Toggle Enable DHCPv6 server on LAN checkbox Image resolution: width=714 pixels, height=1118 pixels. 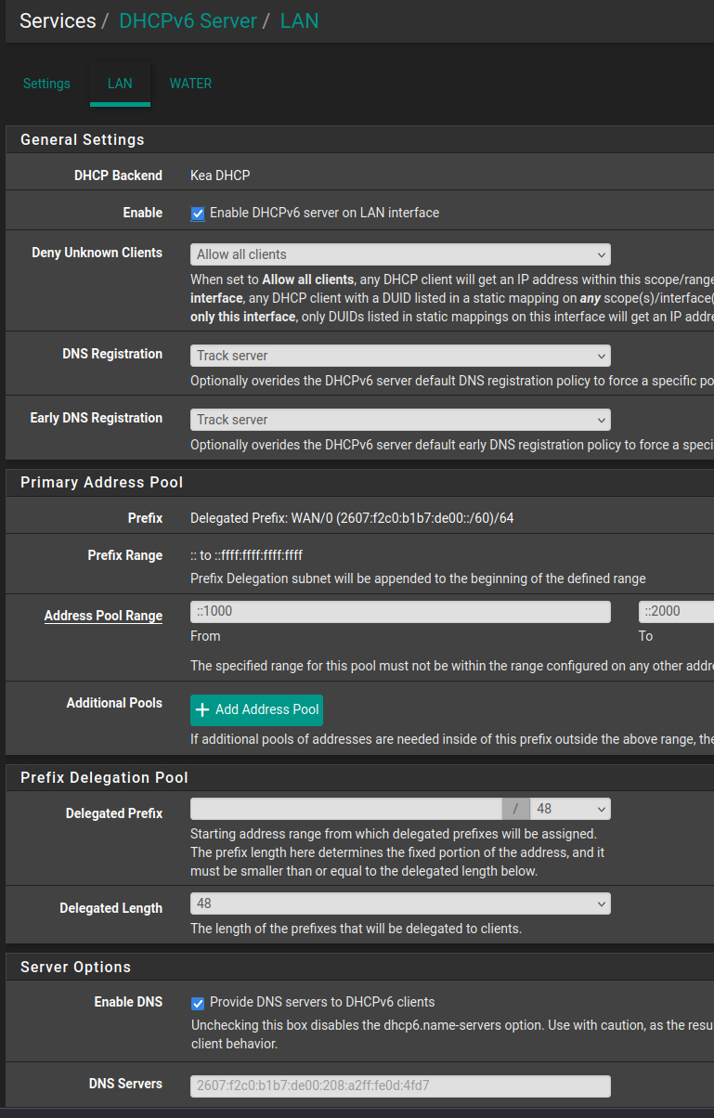click(198, 214)
